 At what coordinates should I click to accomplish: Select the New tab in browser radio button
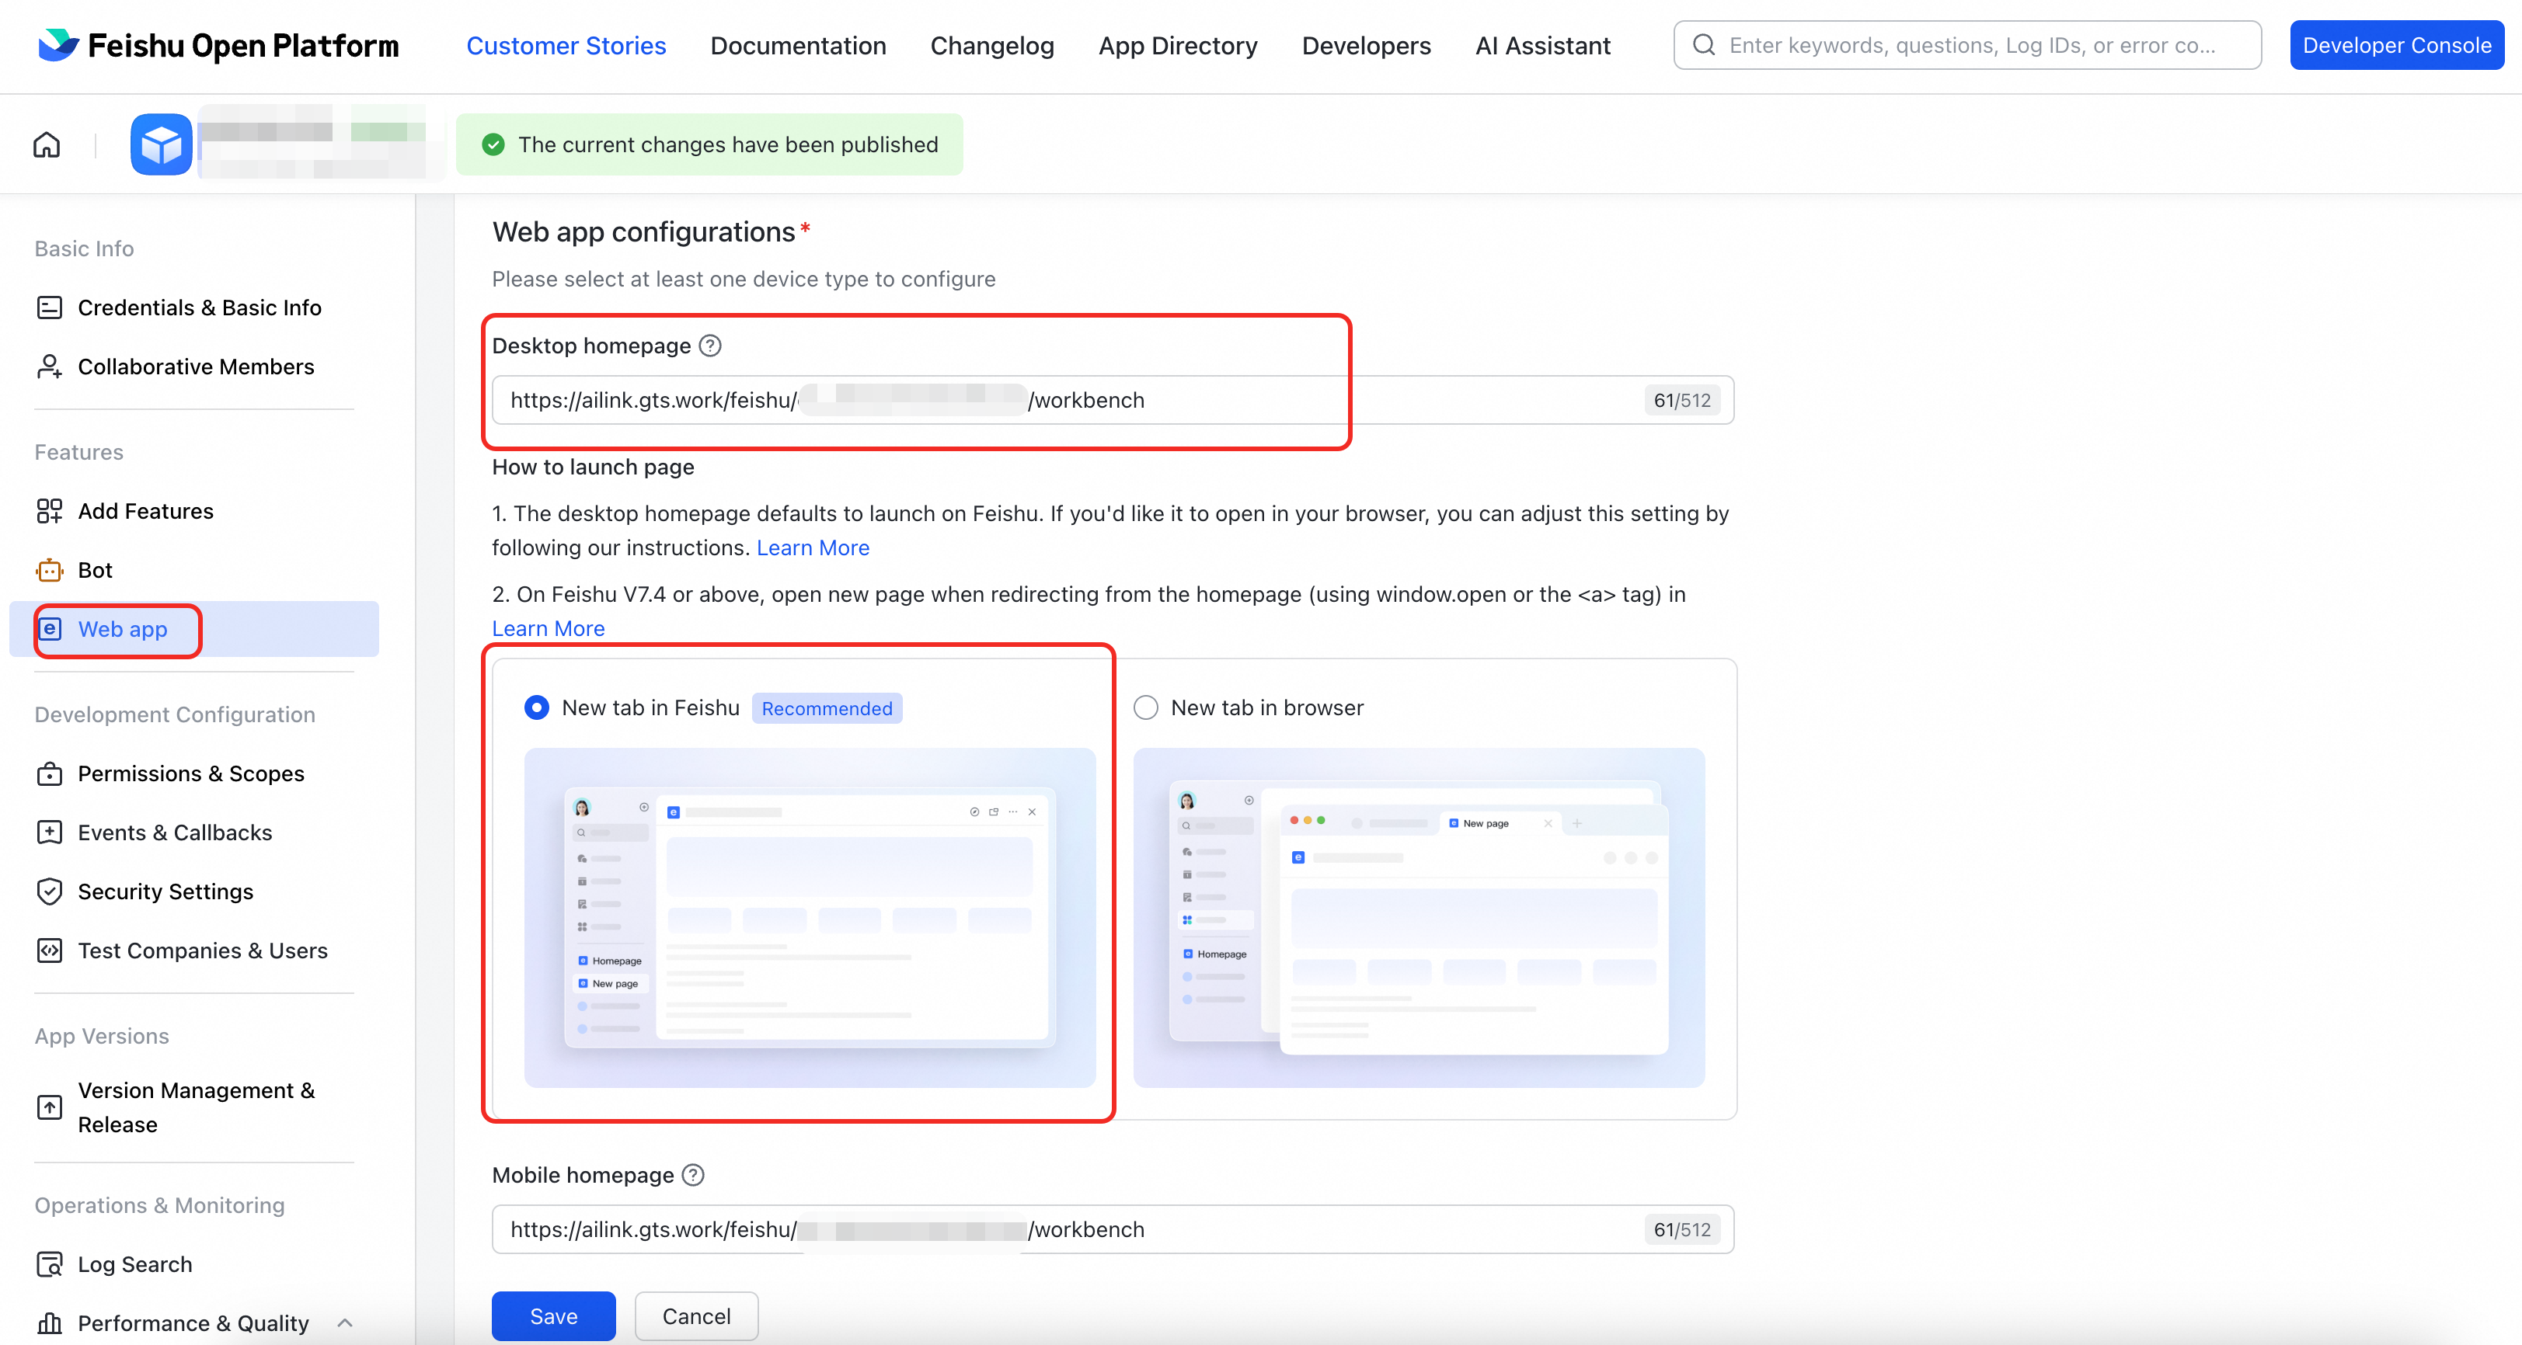1145,707
